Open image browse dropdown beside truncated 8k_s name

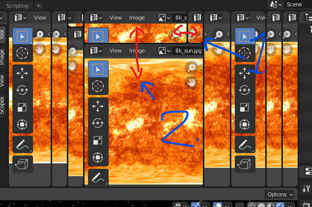[164, 18]
